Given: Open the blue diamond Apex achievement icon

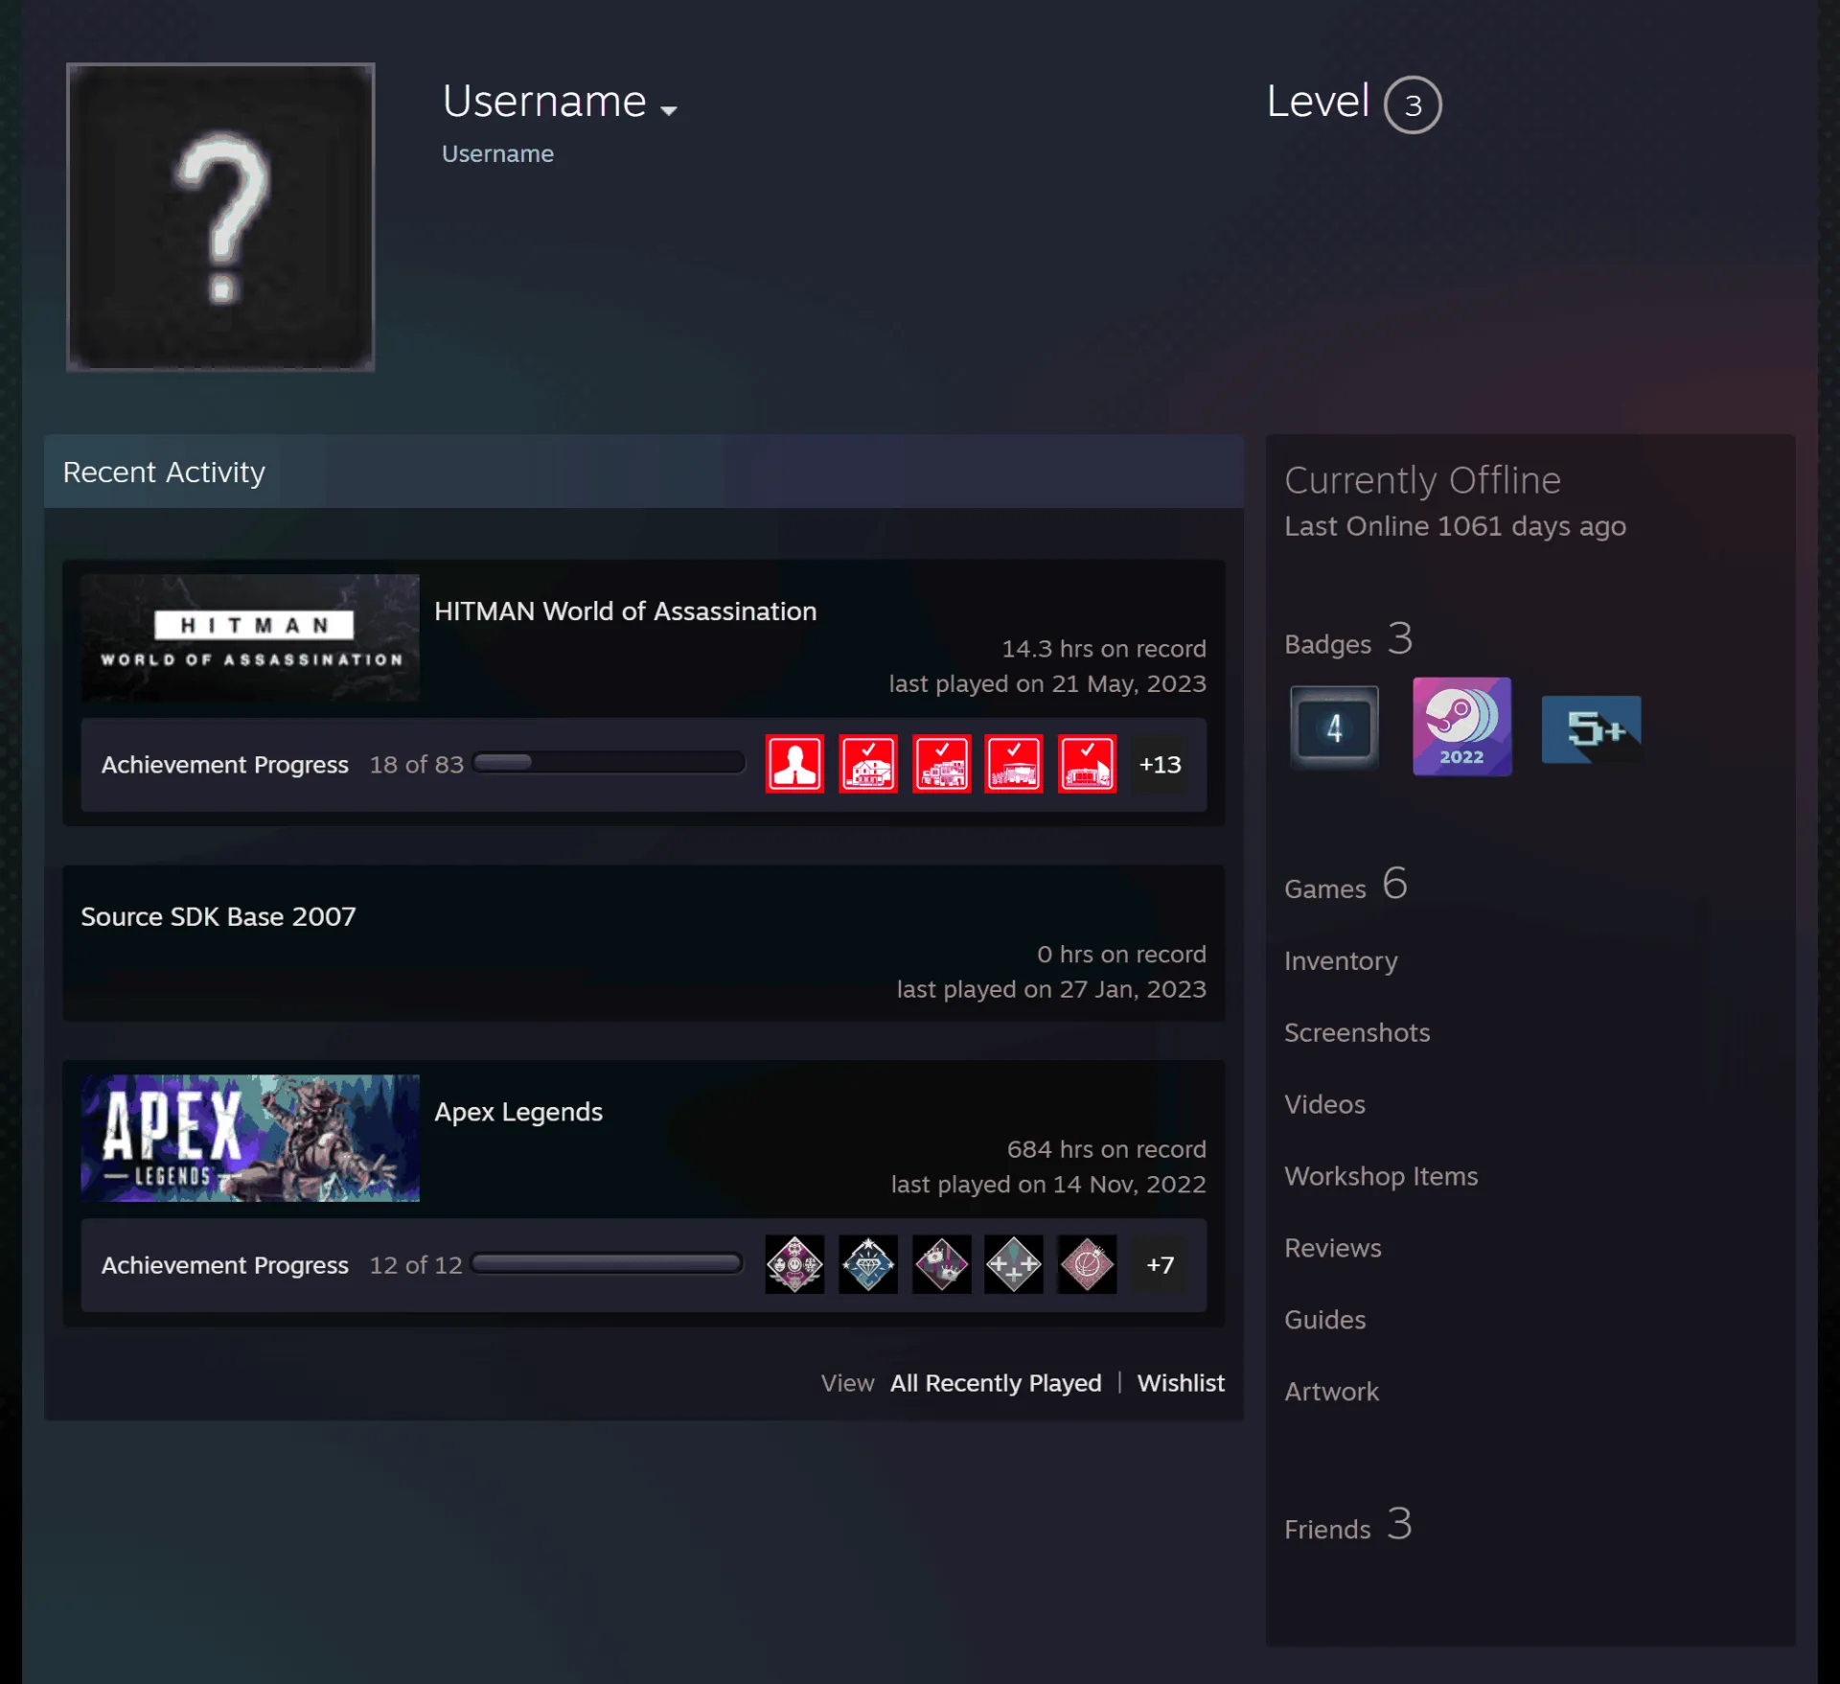Looking at the screenshot, I should (868, 1264).
